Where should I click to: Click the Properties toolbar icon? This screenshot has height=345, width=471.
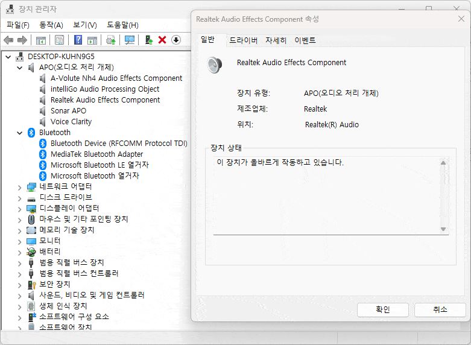tap(60, 40)
